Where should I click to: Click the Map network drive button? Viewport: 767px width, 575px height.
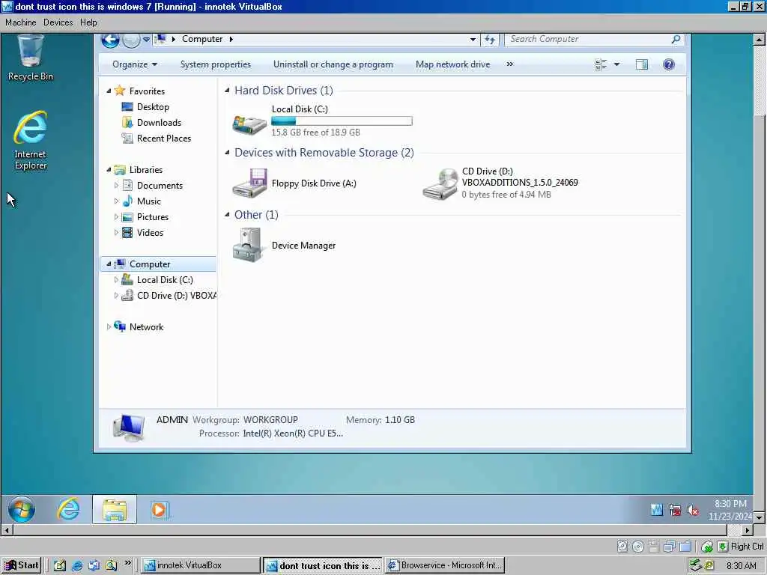[x=452, y=64]
